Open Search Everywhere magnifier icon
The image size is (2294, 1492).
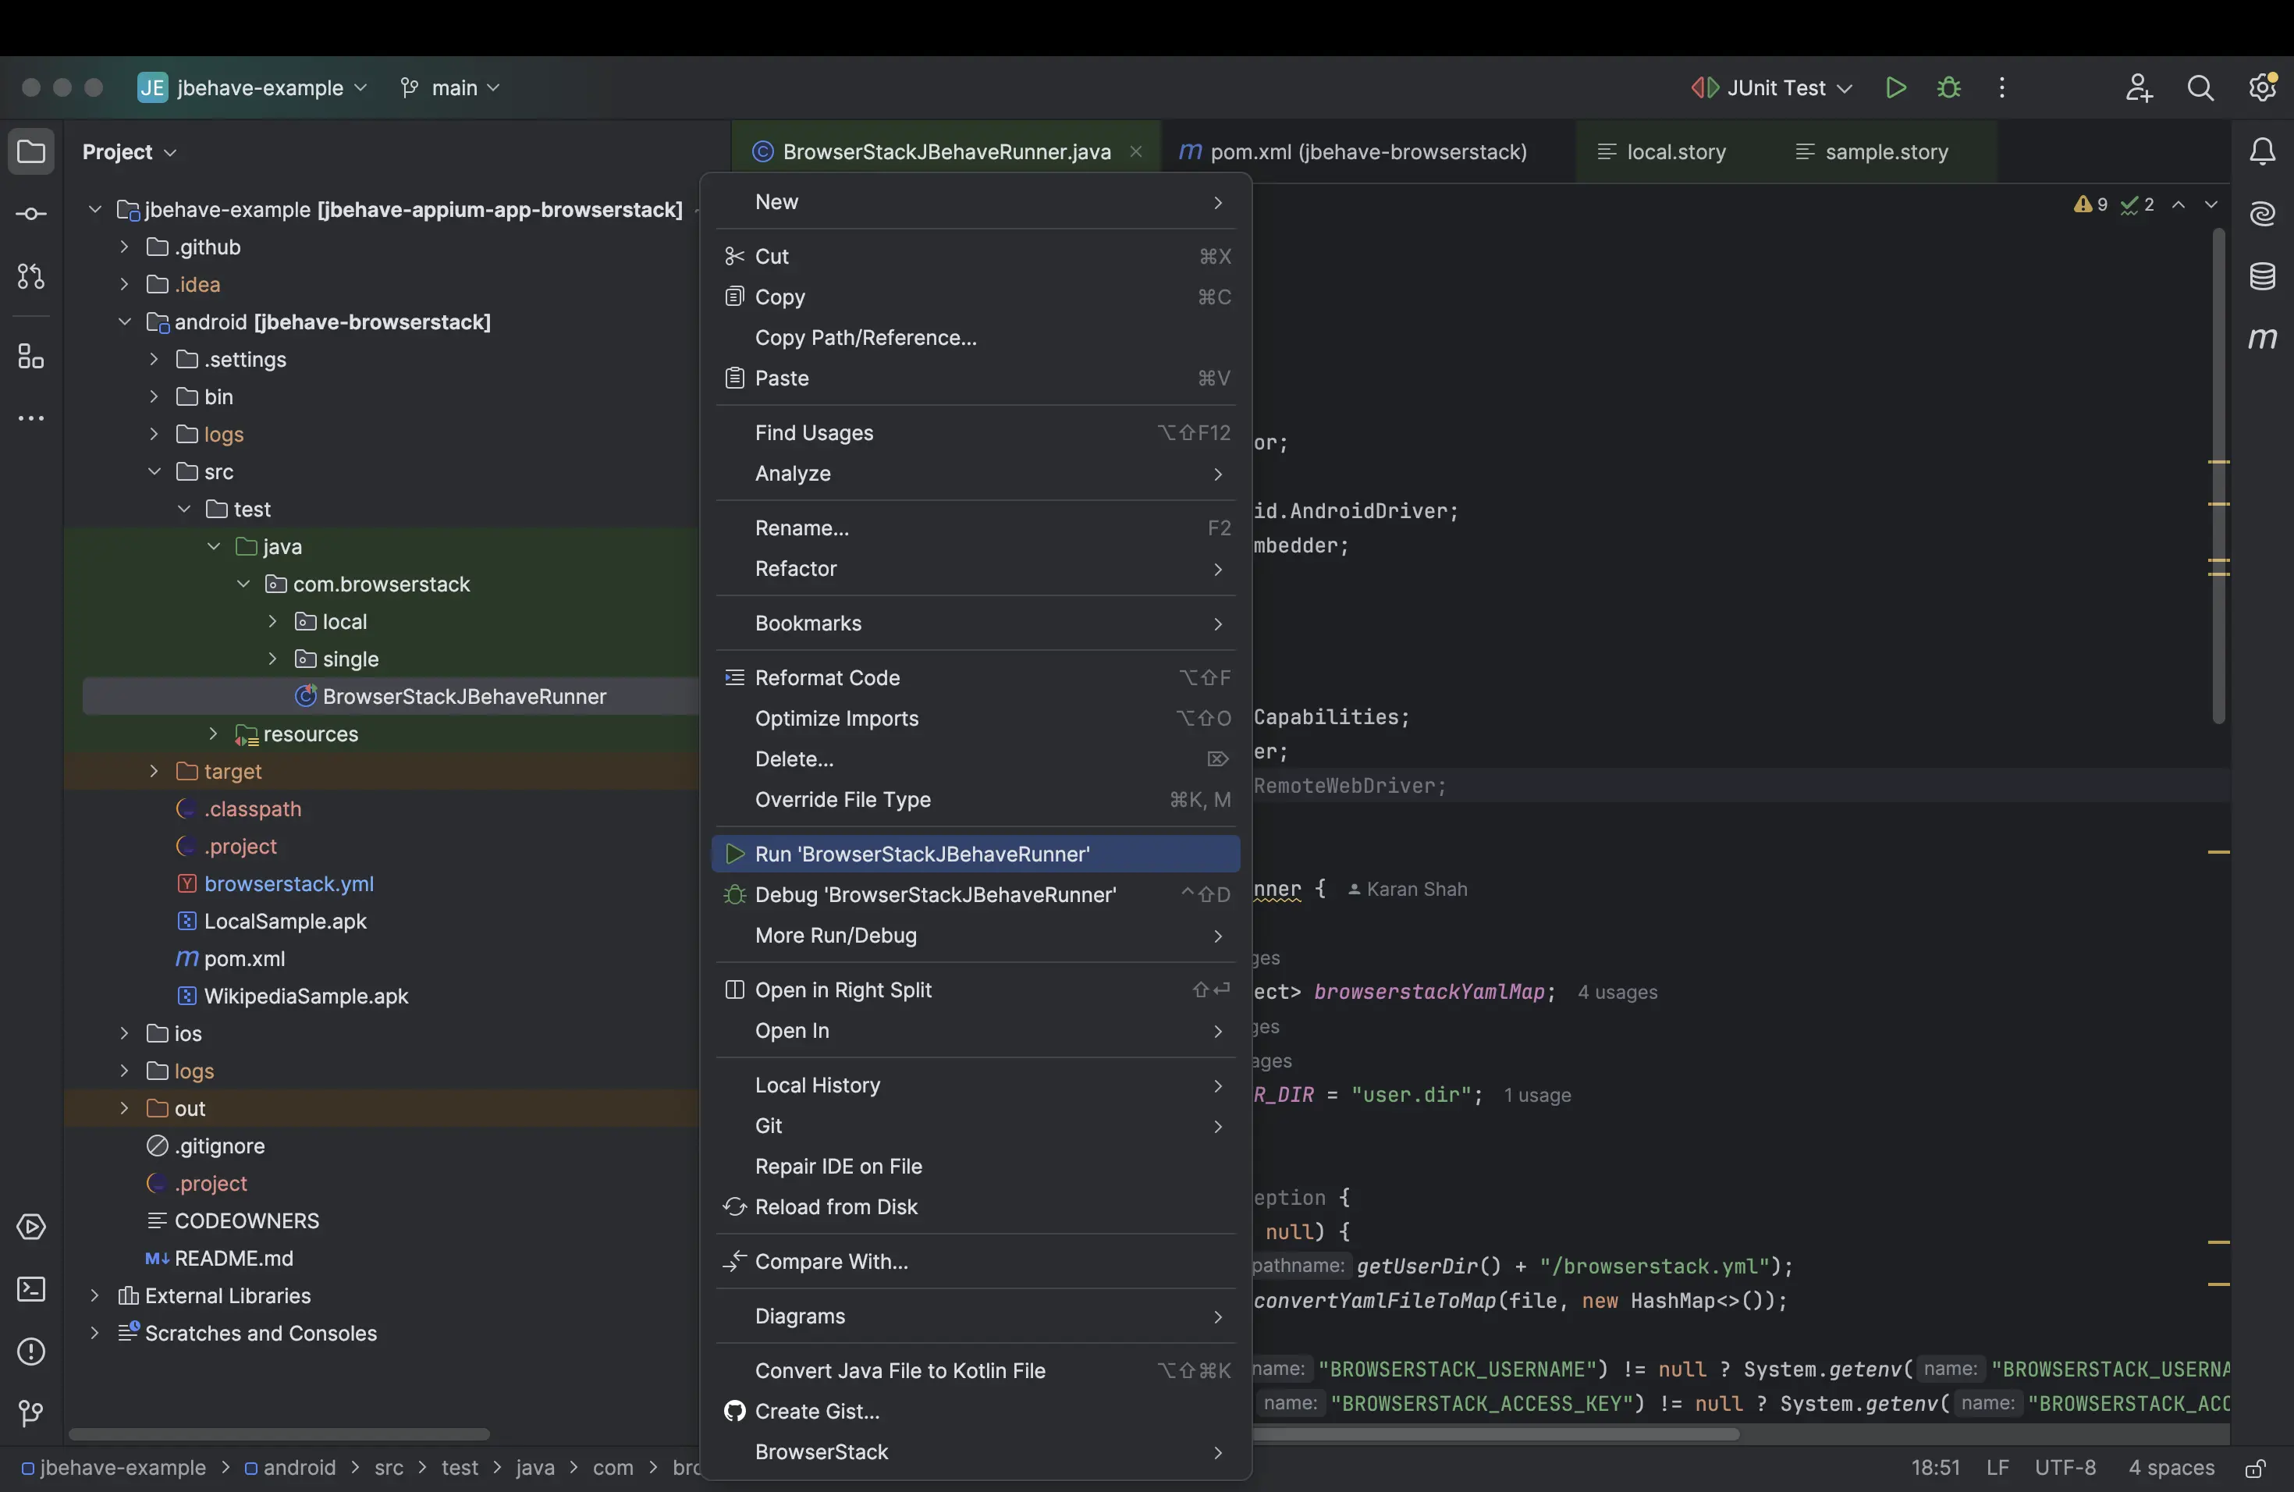pos(2200,87)
